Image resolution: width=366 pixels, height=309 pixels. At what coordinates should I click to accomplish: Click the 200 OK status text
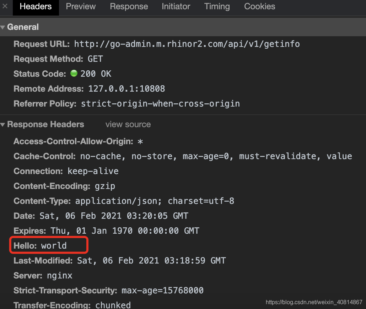point(96,74)
